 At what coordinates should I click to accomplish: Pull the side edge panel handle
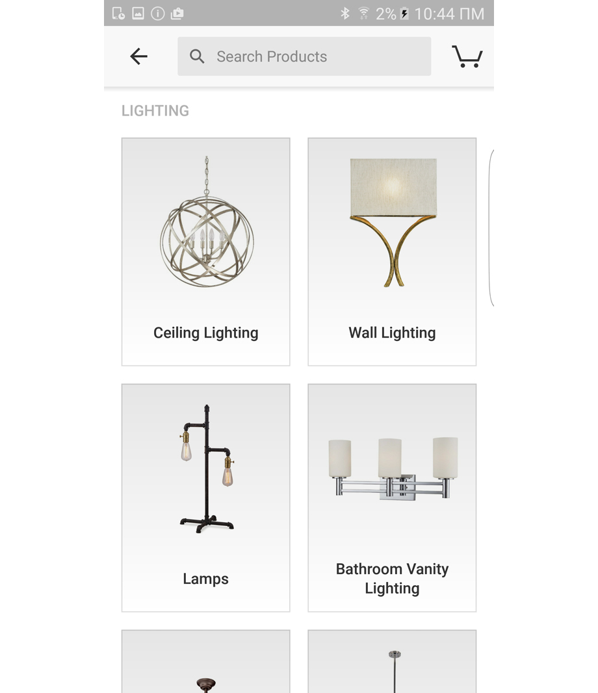pos(491,227)
